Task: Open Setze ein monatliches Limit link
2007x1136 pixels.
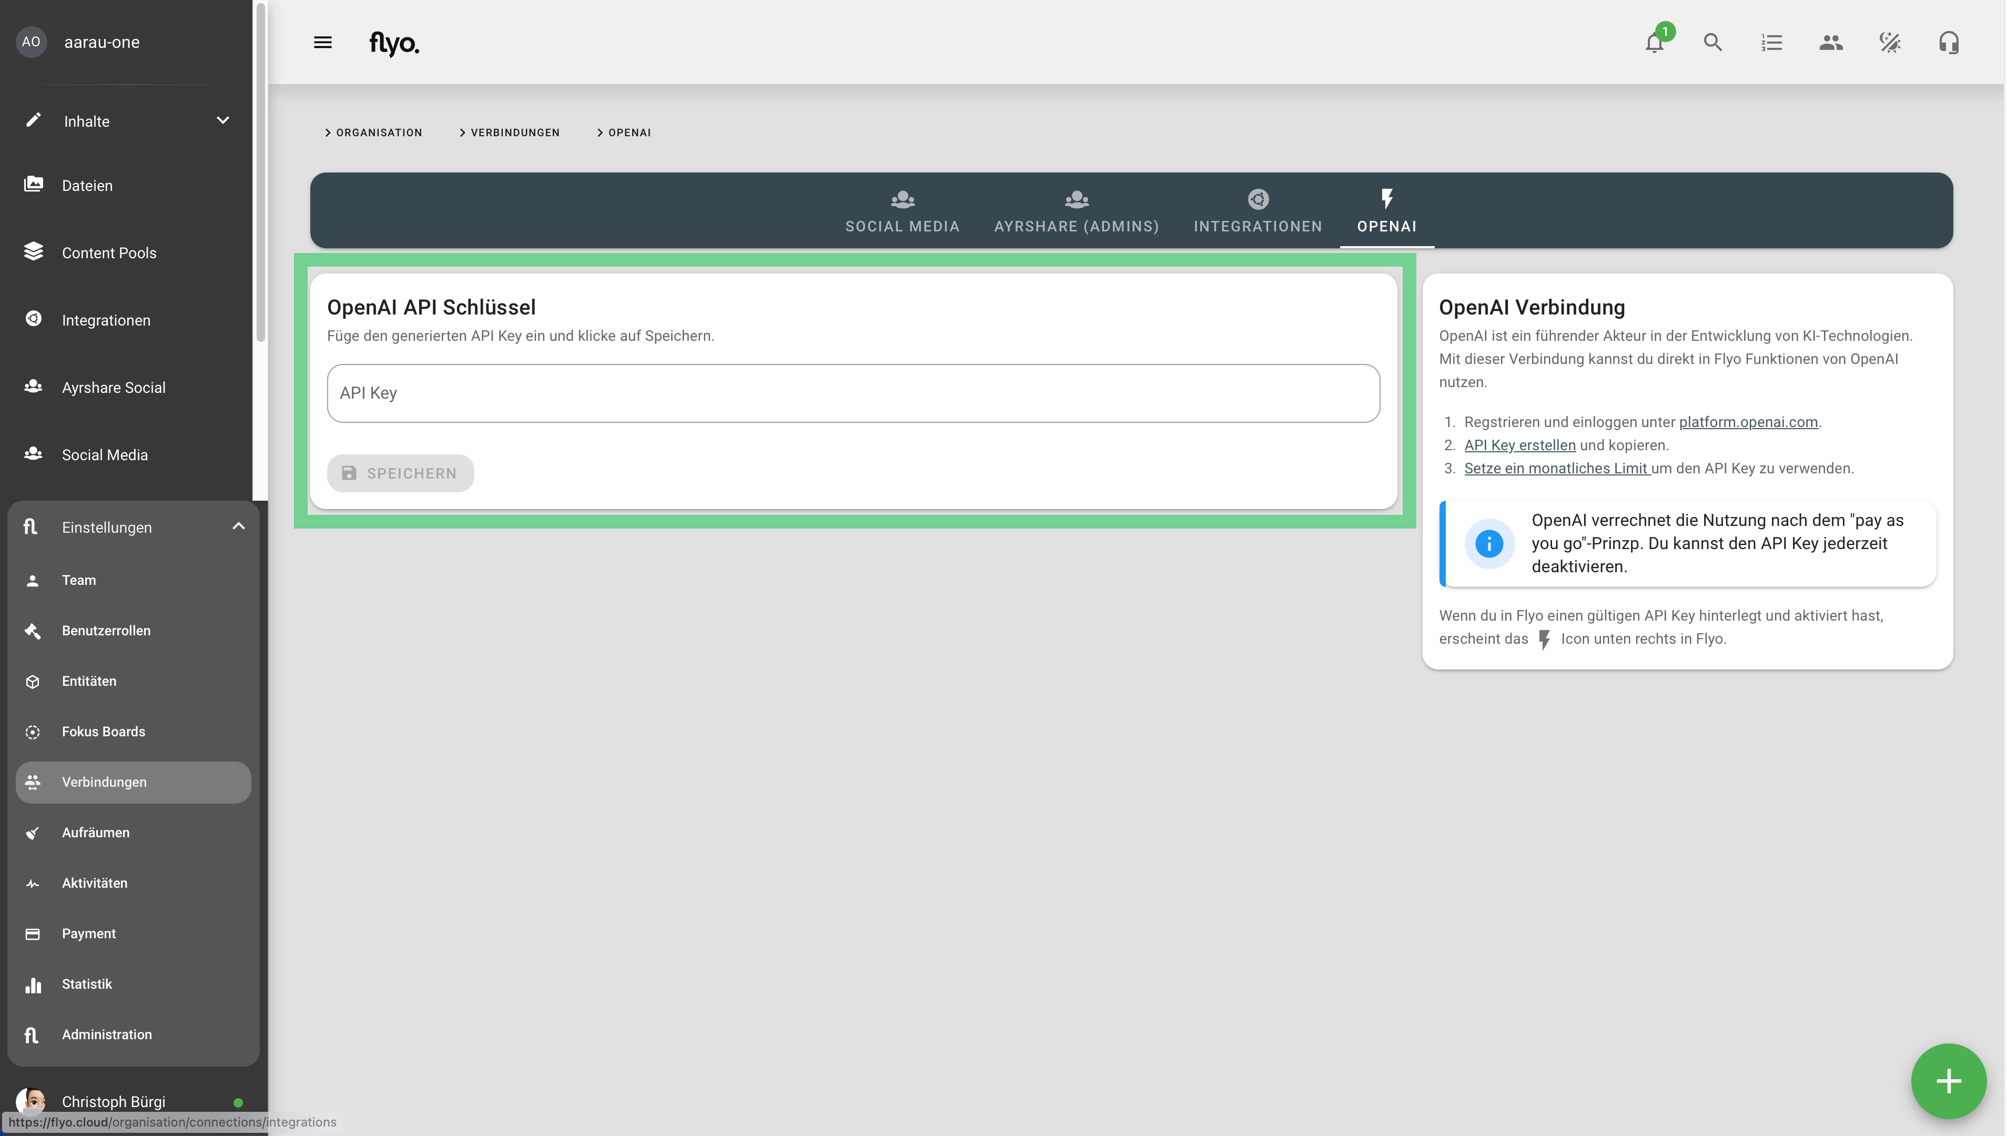Action: click(x=1557, y=468)
